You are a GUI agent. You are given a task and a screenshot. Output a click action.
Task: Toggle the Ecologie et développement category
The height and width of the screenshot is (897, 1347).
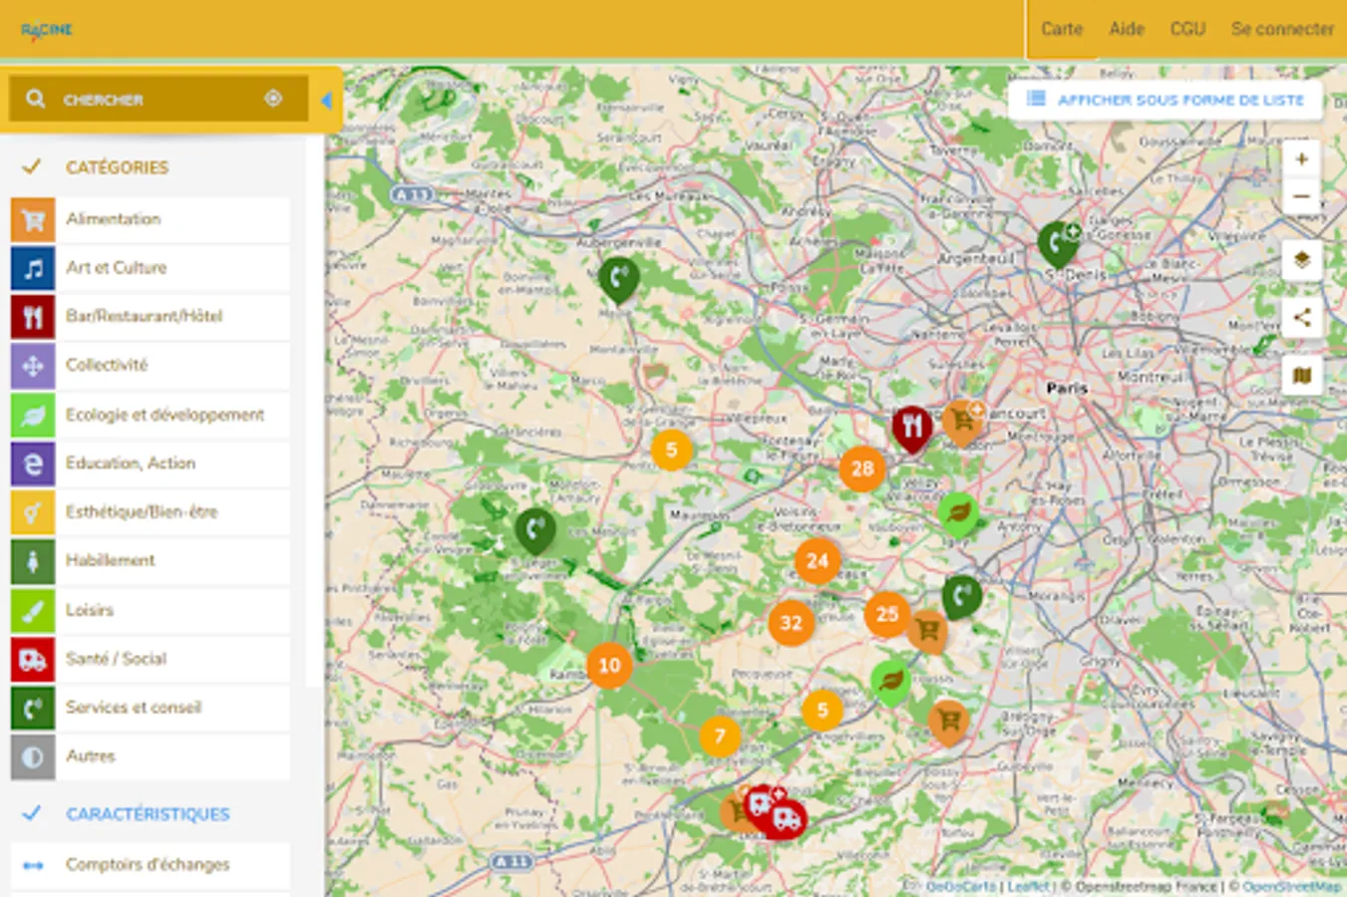(x=151, y=415)
